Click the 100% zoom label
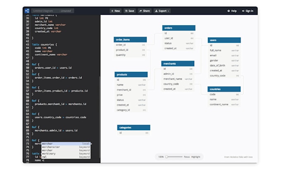Image resolution: width=281 pixels, height=174 pixels. pyautogui.click(x=161, y=157)
